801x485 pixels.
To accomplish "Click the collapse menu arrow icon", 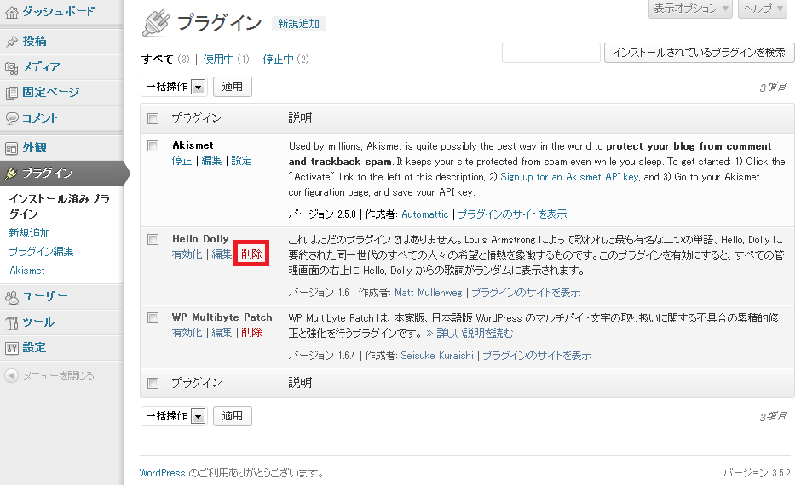I will coord(12,375).
